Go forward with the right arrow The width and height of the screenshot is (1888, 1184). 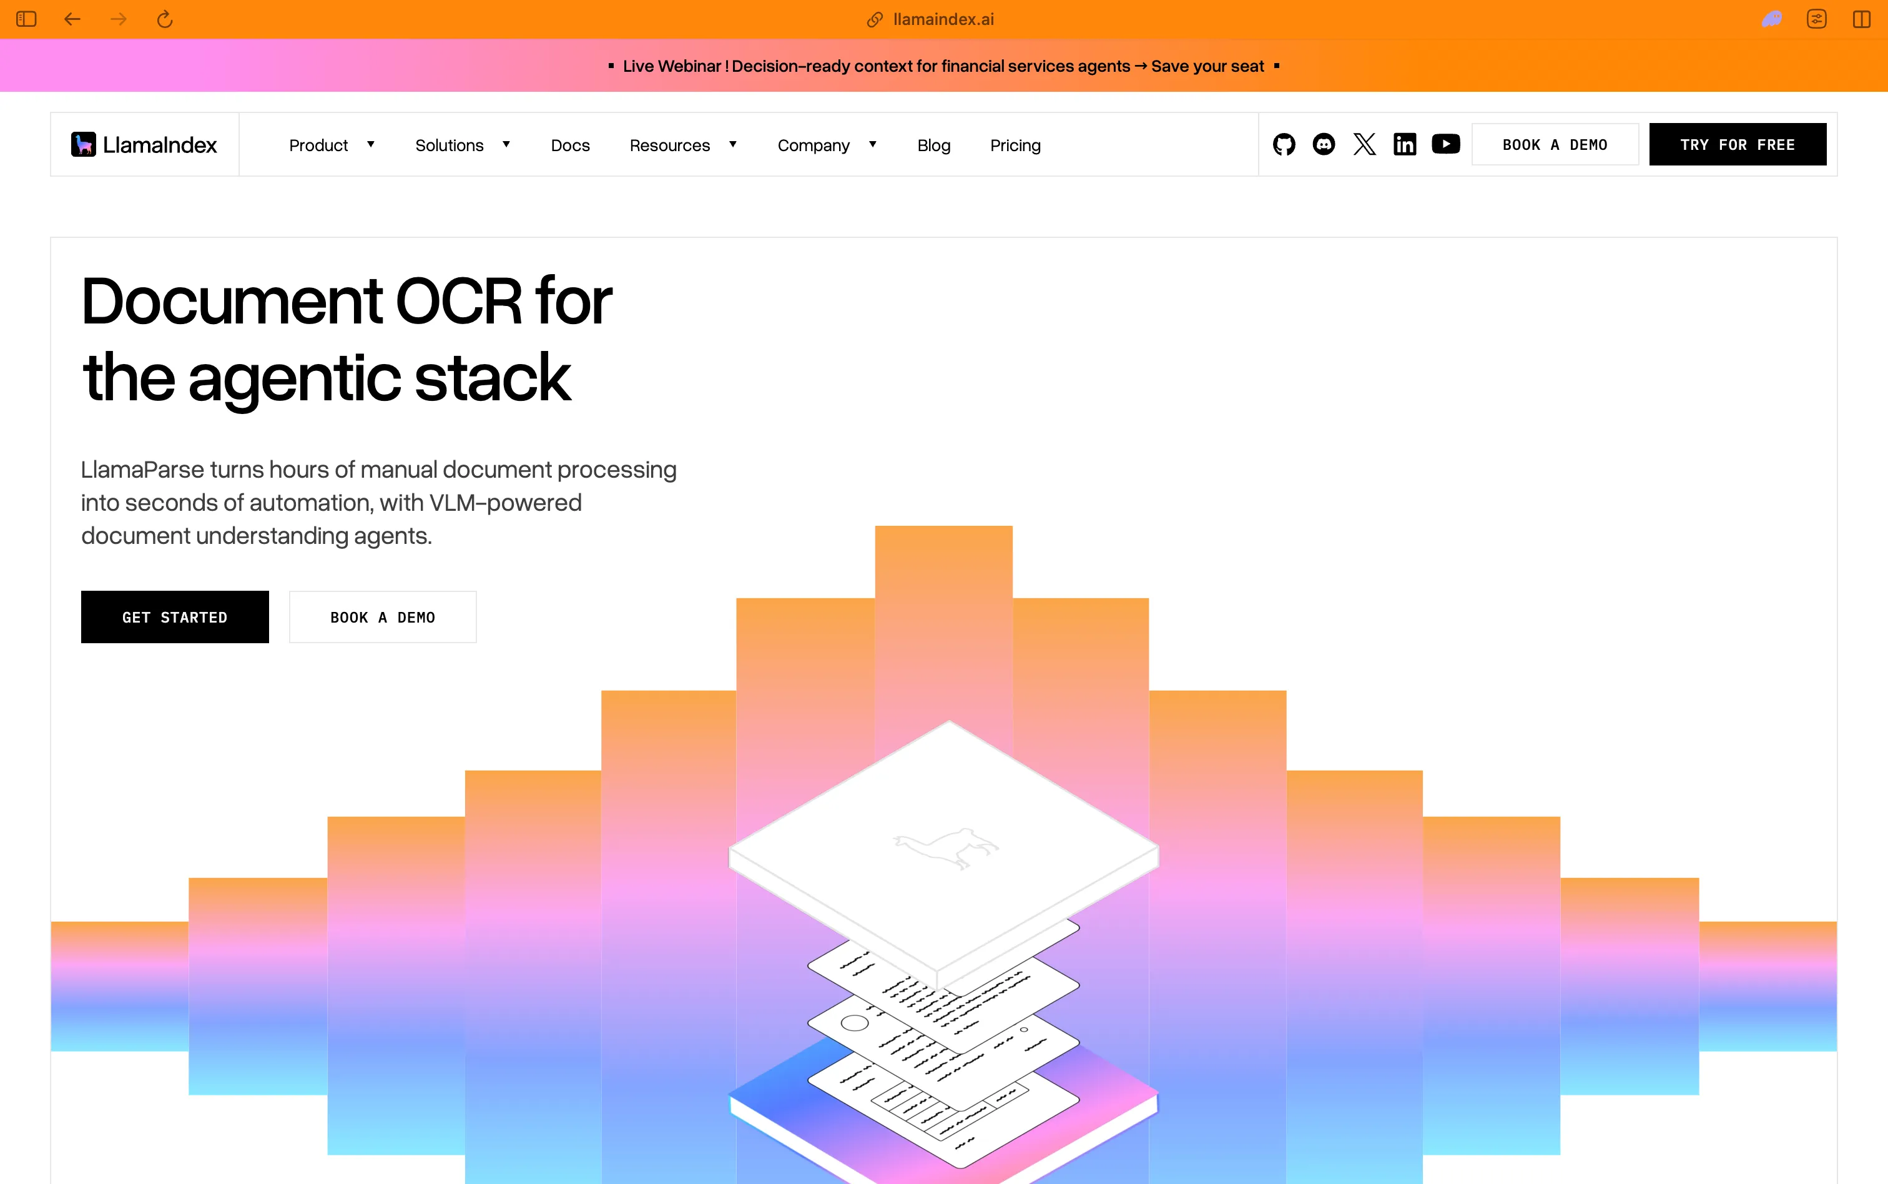(118, 19)
